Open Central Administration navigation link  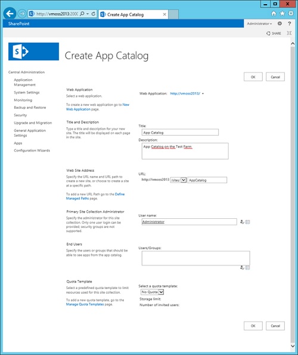(x=26, y=72)
